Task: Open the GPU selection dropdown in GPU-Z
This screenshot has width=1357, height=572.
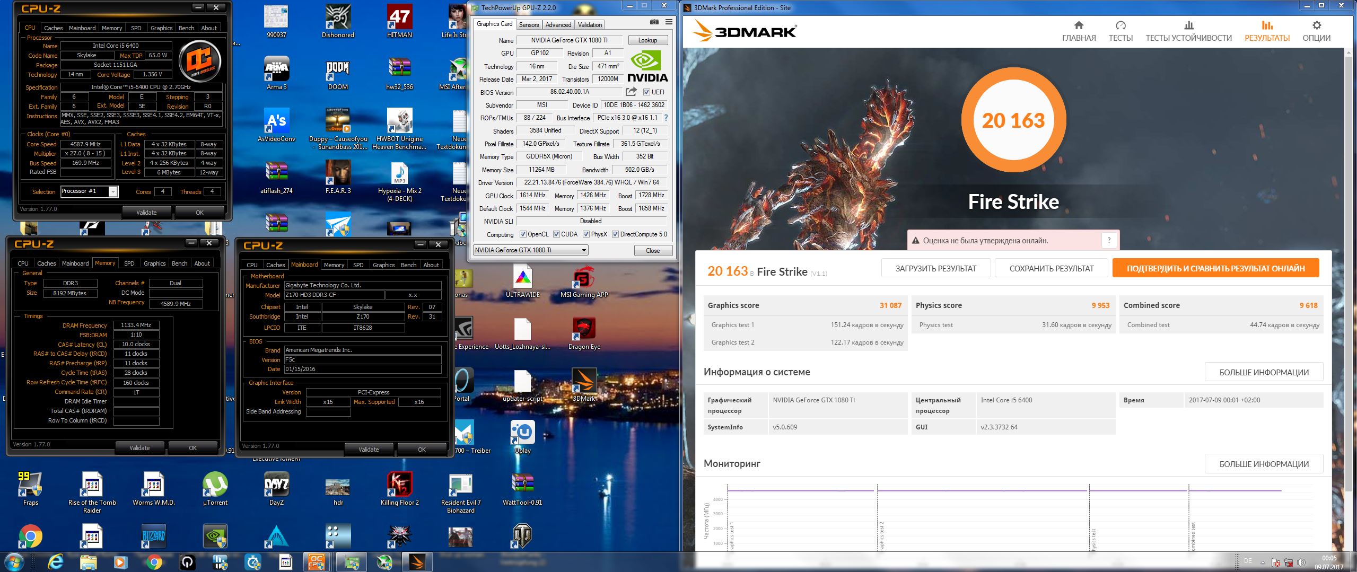Action: click(530, 250)
